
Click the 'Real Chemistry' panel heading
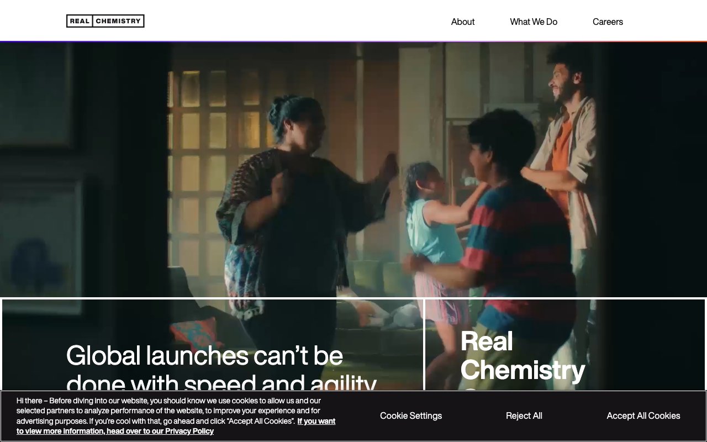(523, 355)
